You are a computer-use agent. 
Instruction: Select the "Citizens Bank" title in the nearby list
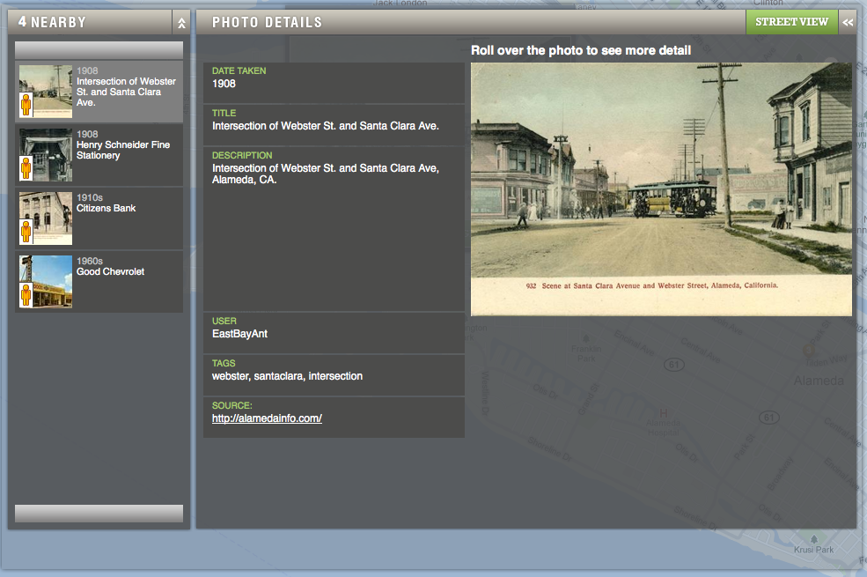click(x=107, y=209)
